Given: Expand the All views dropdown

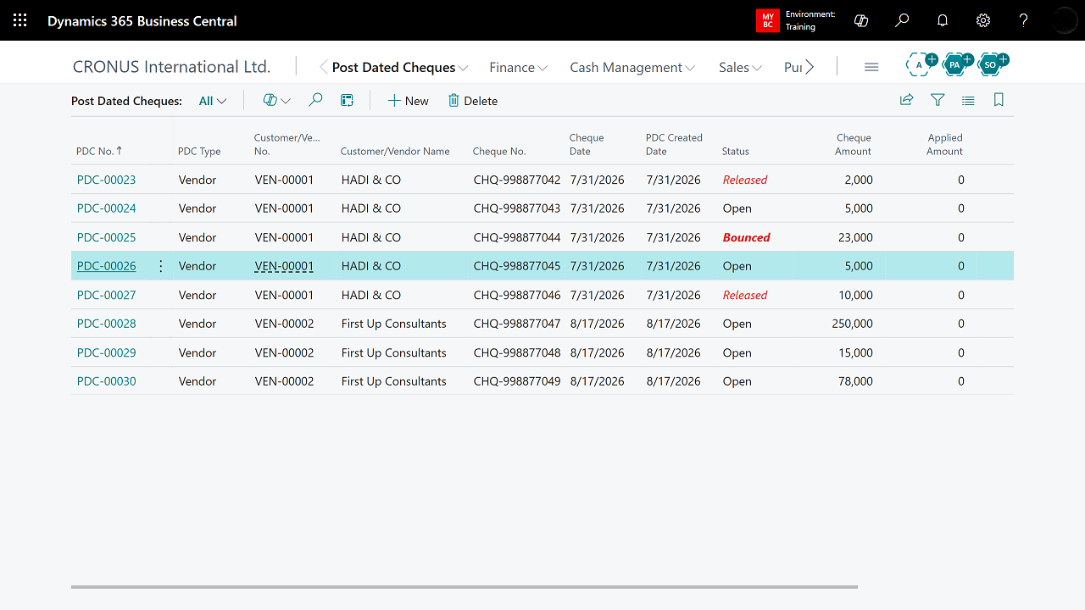Looking at the screenshot, I should pos(213,101).
